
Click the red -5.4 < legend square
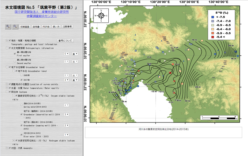click(x=213, y=37)
